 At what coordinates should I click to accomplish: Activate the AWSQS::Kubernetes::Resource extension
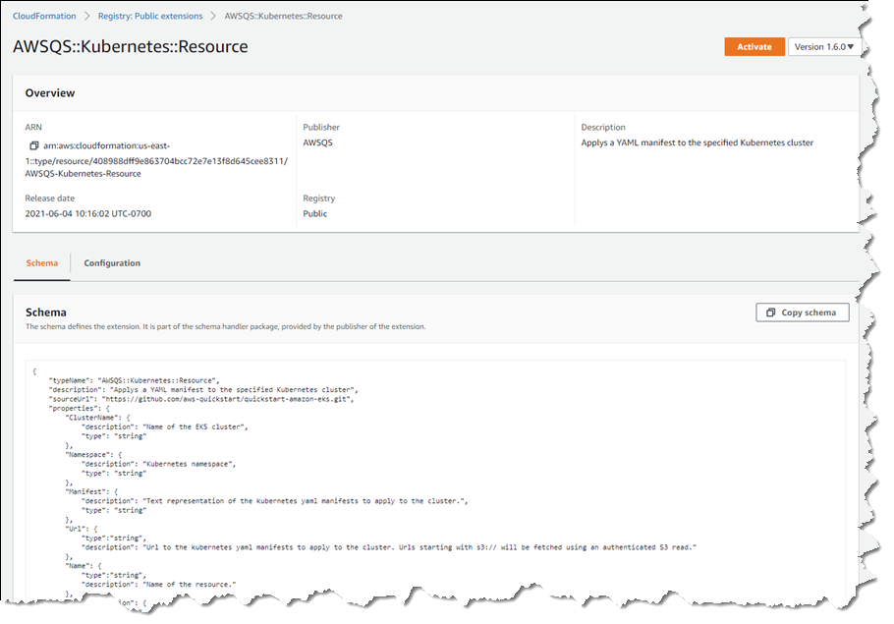[x=754, y=47]
